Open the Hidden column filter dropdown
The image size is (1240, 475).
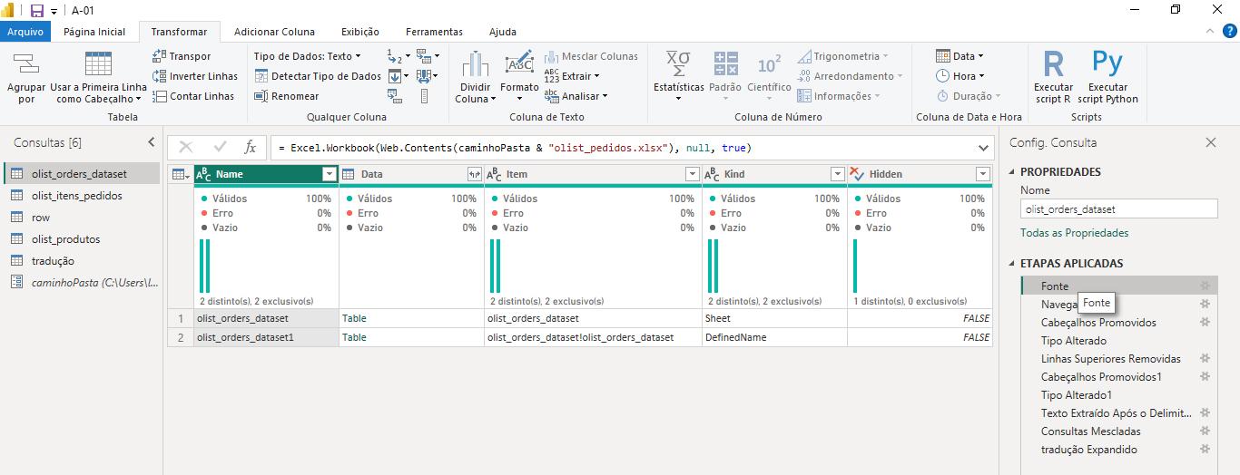983,174
